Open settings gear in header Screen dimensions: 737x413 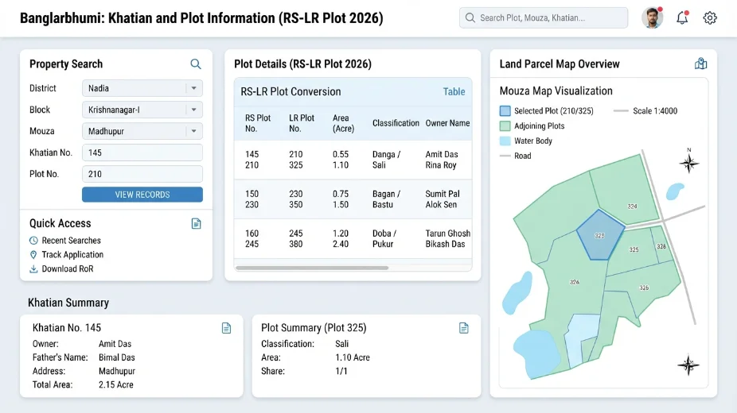click(x=710, y=17)
